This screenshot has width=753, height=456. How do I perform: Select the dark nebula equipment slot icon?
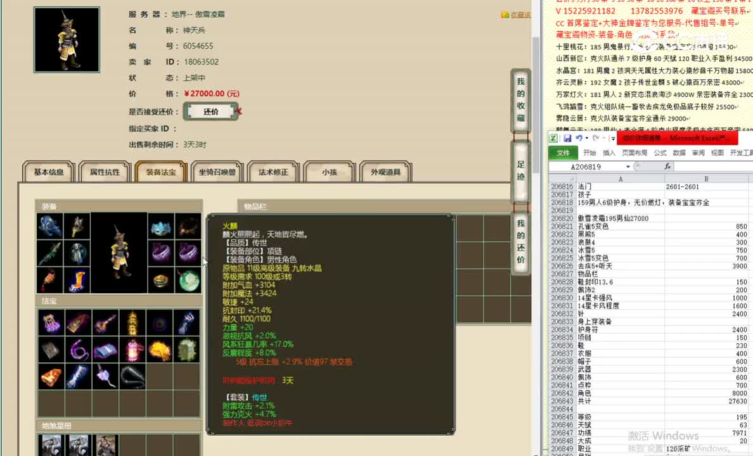pyautogui.click(x=188, y=226)
